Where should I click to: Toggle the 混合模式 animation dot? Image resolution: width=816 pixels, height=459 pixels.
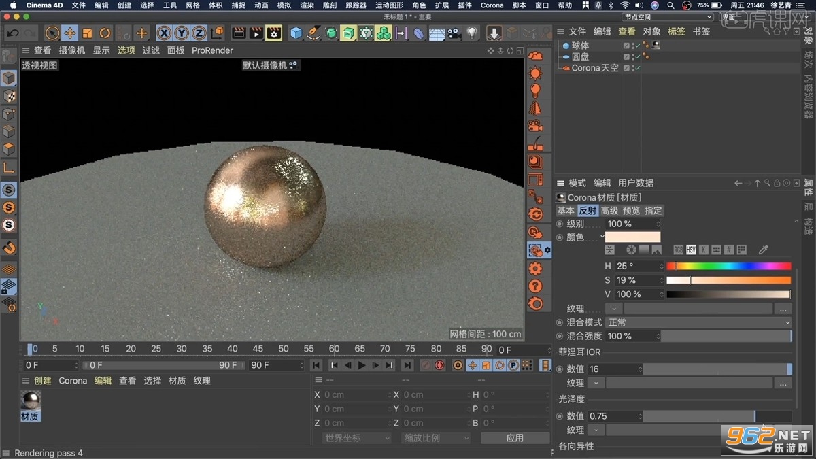click(560, 322)
